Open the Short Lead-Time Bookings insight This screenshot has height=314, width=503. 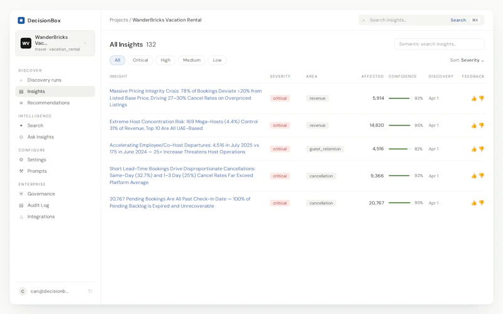point(182,176)
